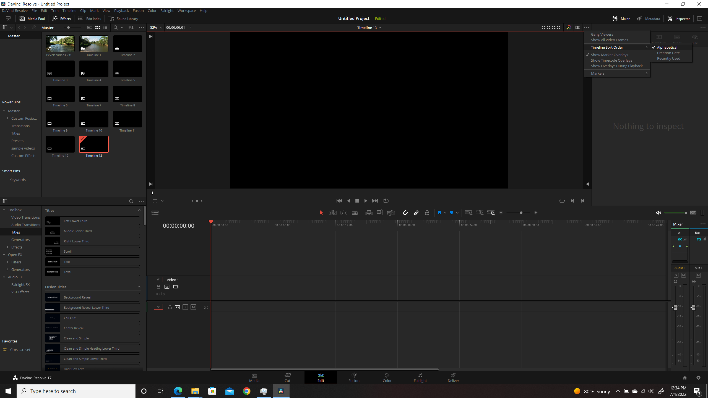Click the Insert Clip icon

369,213
